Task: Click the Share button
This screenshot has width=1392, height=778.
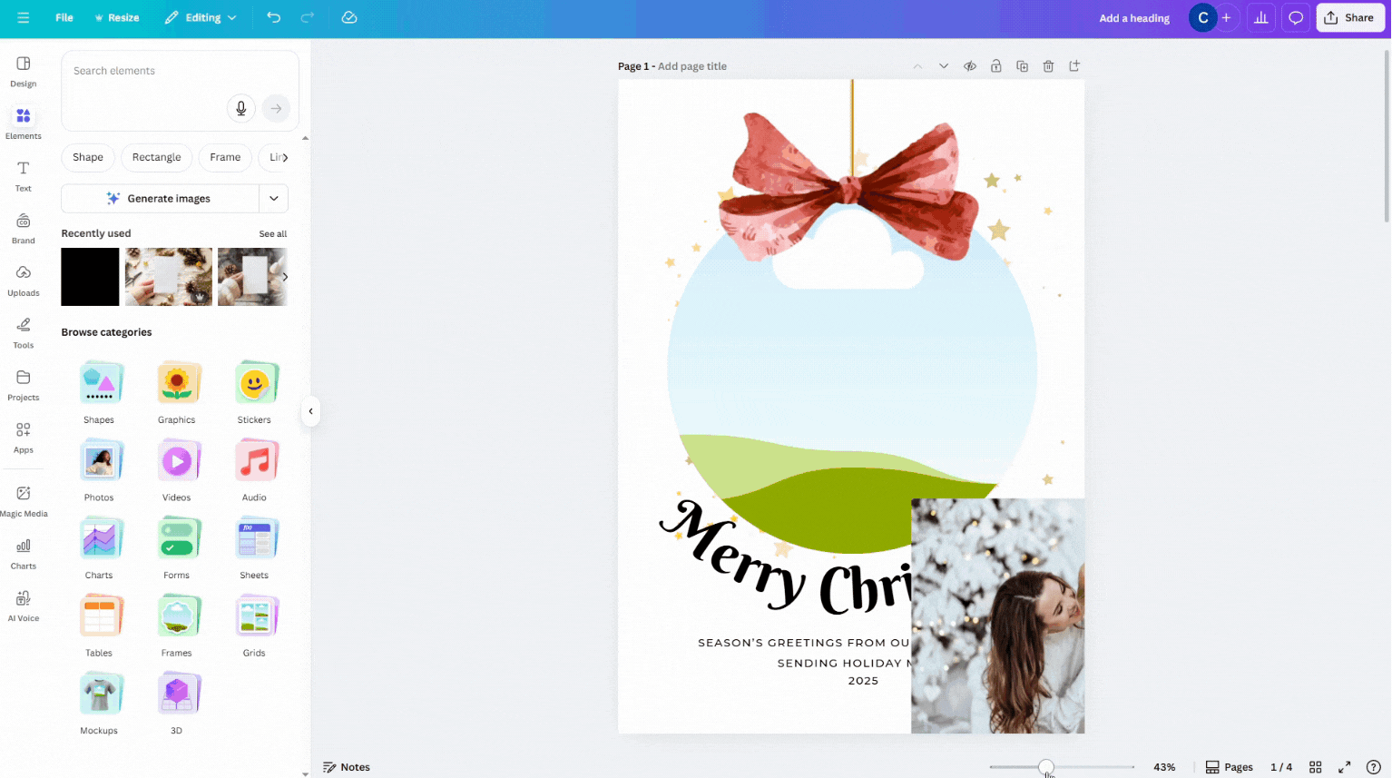Action: (1349, 17)
